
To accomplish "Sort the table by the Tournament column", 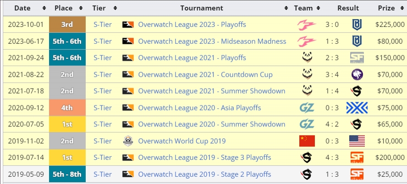I will 286,8.
